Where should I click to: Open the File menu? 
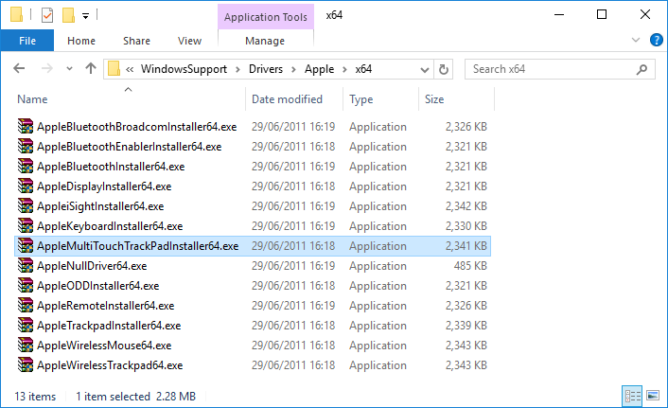tap(27, 41)
